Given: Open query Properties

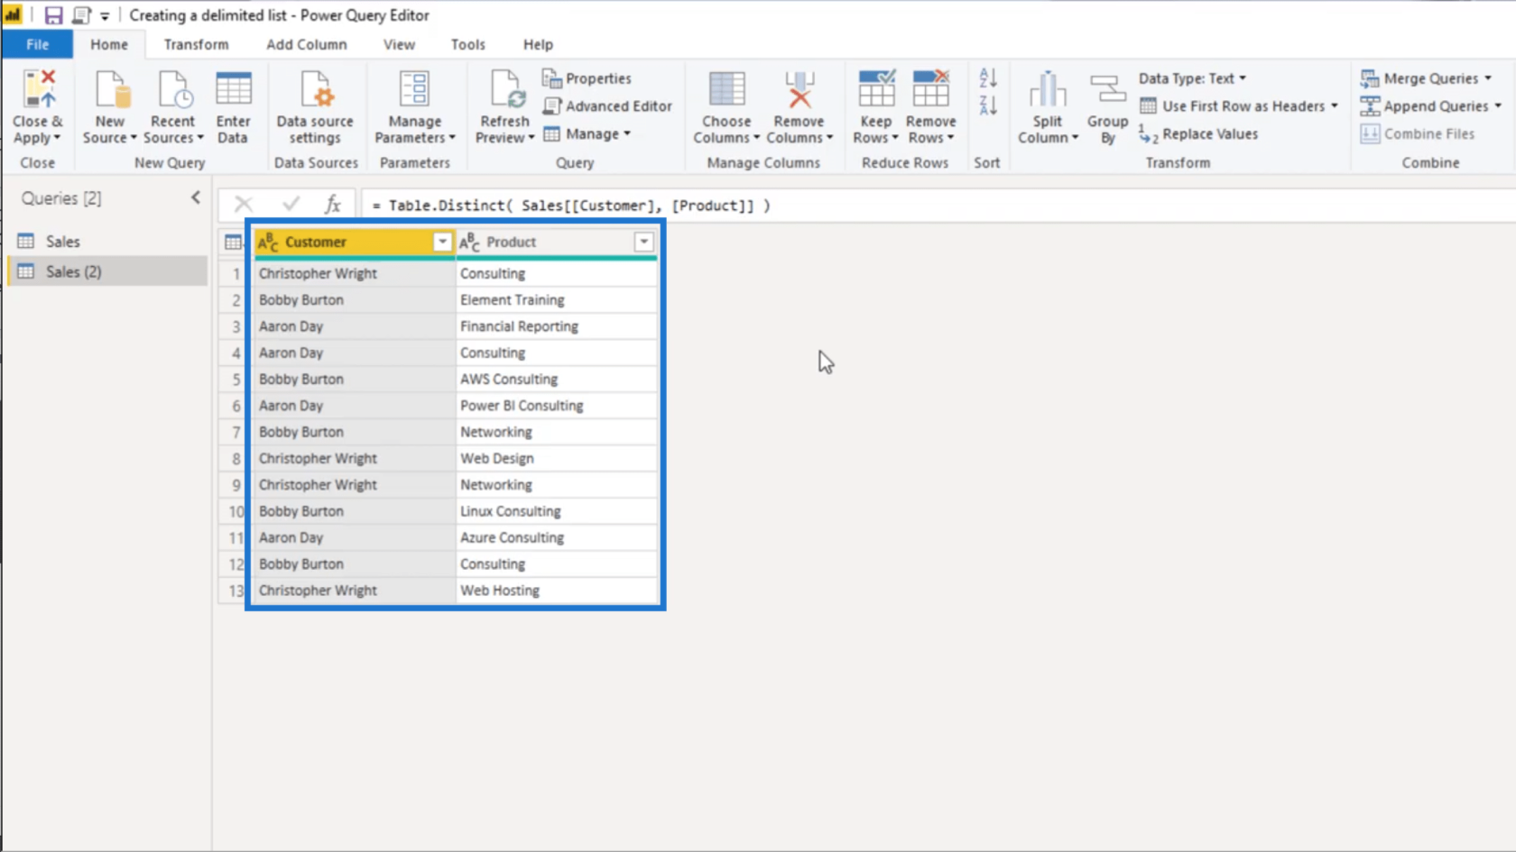Looking at the screenshot, I should tap(587, 78).
